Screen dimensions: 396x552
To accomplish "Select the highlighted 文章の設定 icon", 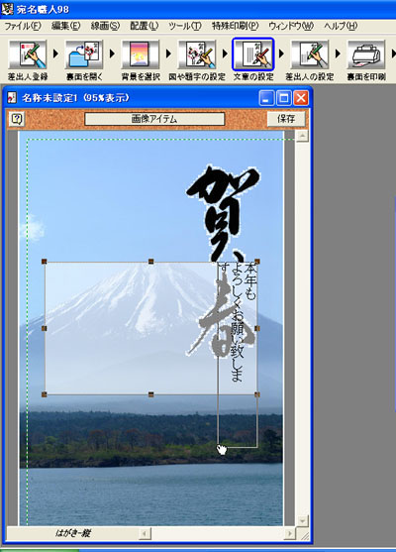I will pyautogui.click(x=253, y=55).
